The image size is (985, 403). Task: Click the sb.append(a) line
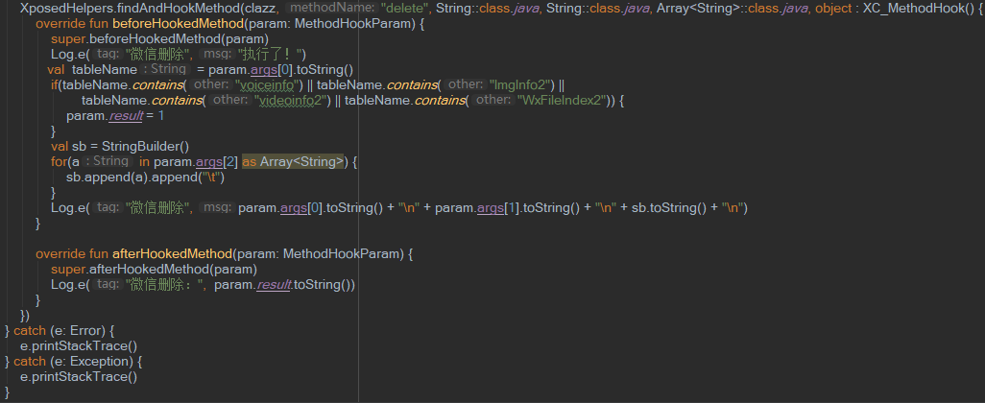(145, 177)
